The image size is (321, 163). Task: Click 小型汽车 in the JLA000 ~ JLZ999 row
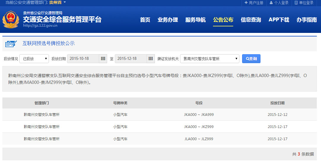point(120,139)
